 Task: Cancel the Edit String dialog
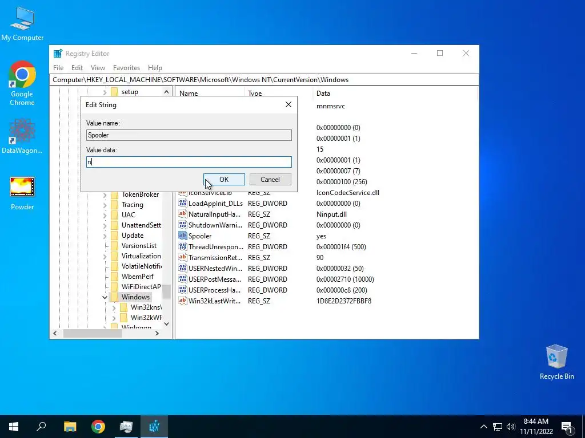coord(270,180)
